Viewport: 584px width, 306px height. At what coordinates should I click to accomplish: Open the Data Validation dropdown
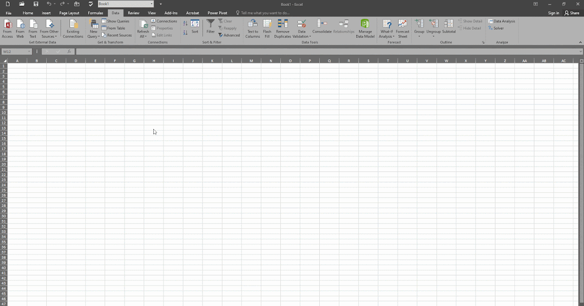point(302,29)
